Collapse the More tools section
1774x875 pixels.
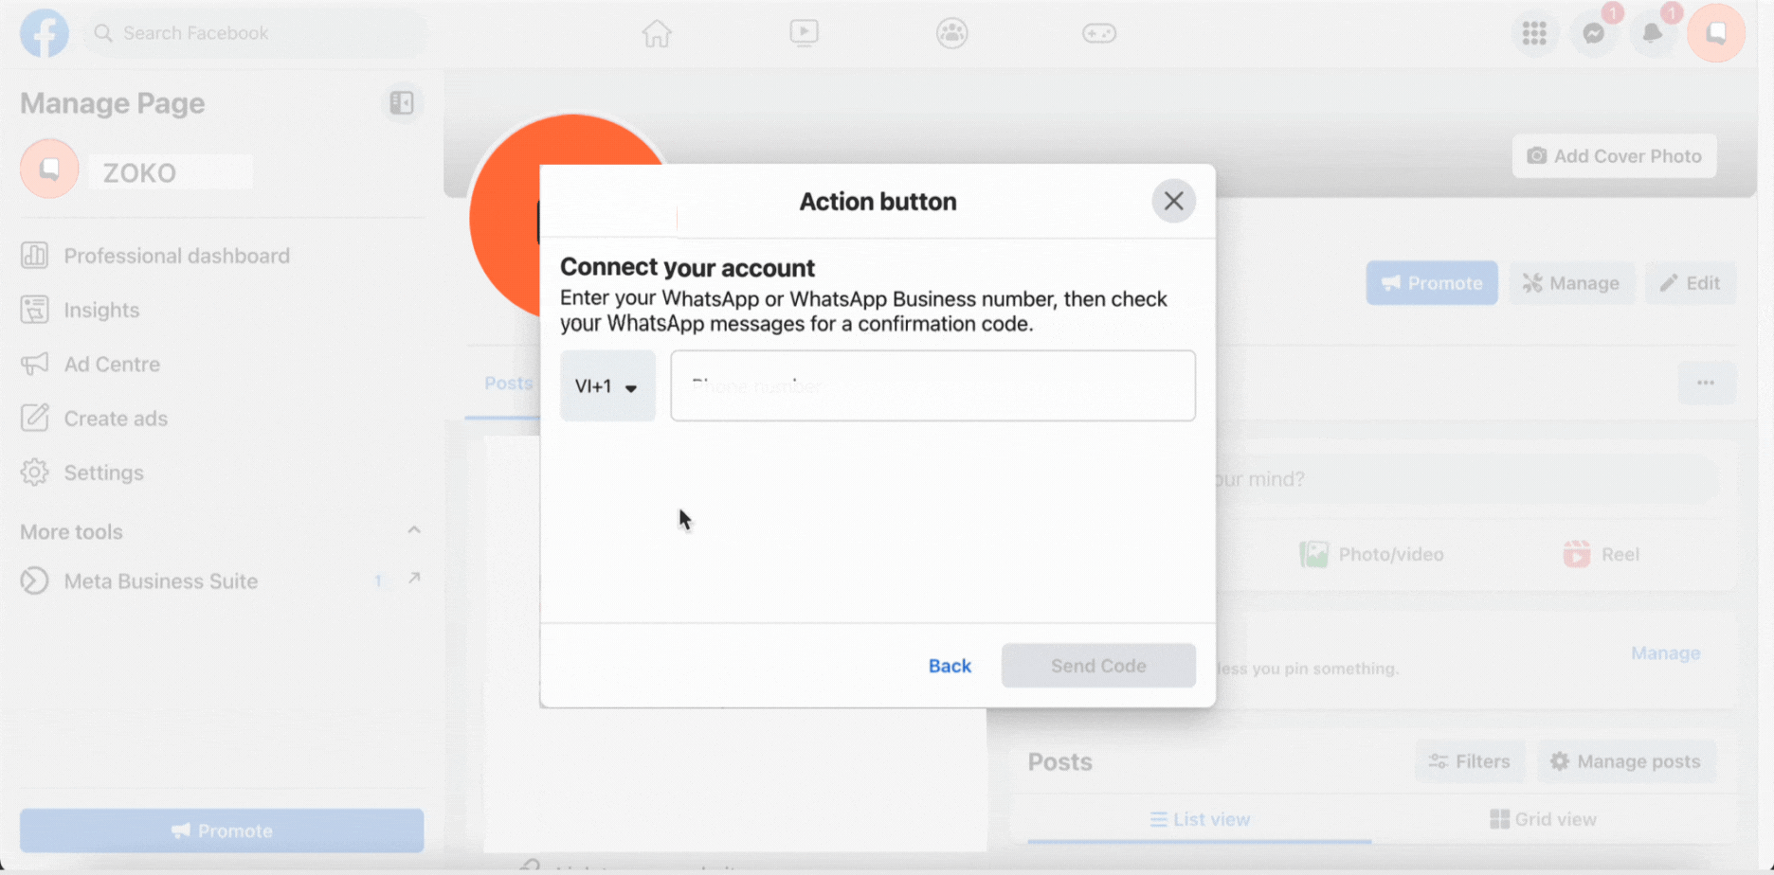tap(414, 530)
